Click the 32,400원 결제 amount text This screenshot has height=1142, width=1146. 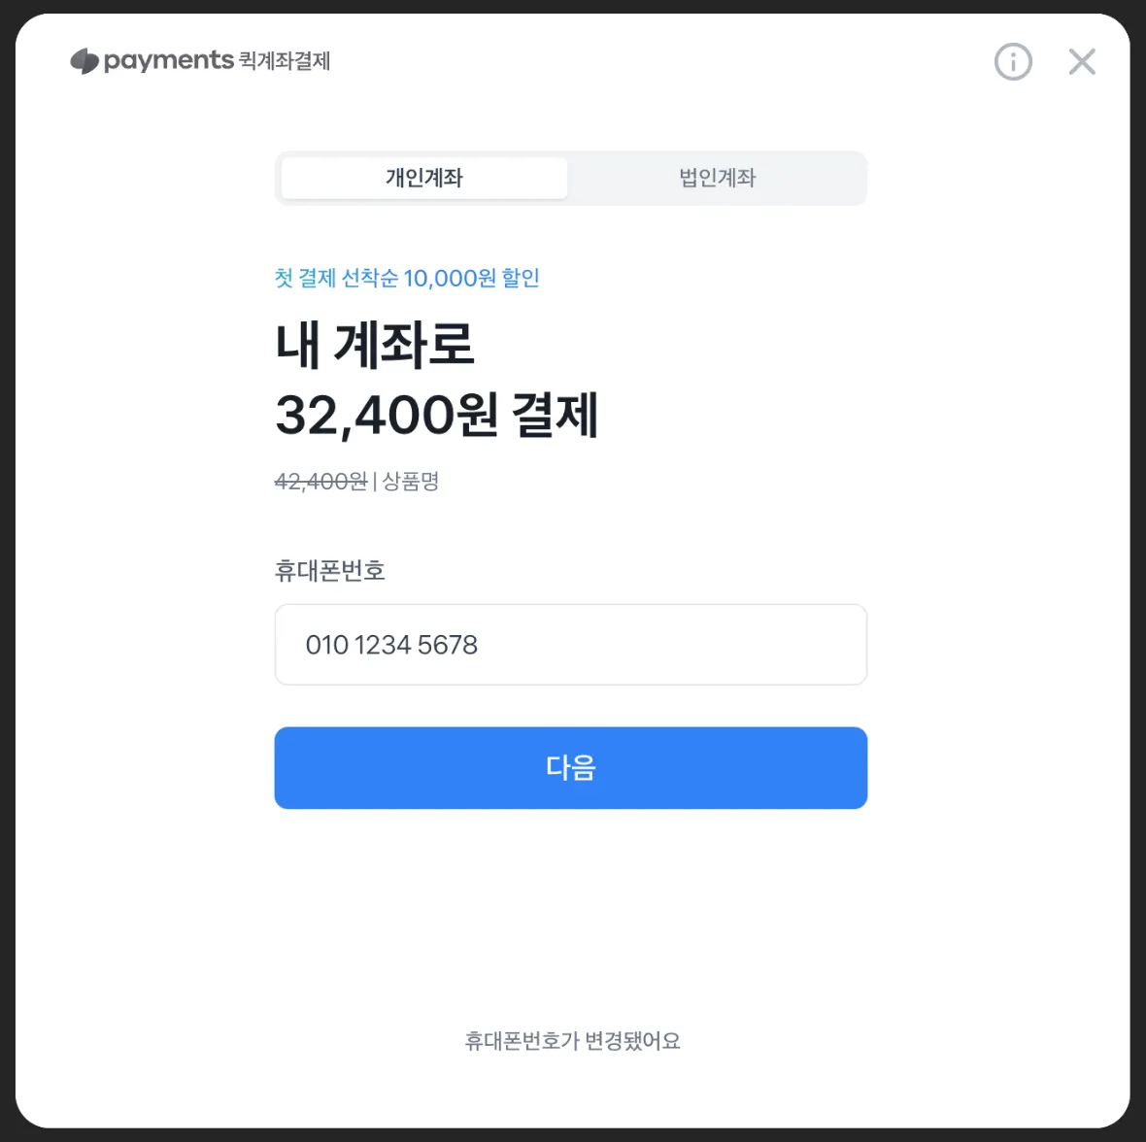point(436,415)
